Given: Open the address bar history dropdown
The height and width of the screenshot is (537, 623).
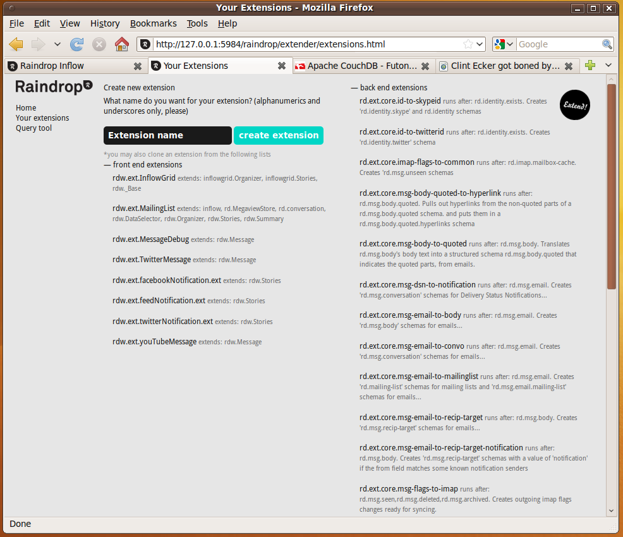Looking at the screenshot, I should [x=480, y=44].
